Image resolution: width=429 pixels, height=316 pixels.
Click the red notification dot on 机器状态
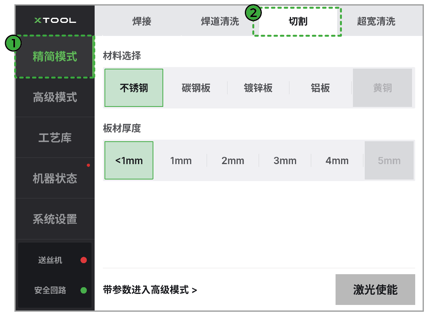tap(88, 165)
